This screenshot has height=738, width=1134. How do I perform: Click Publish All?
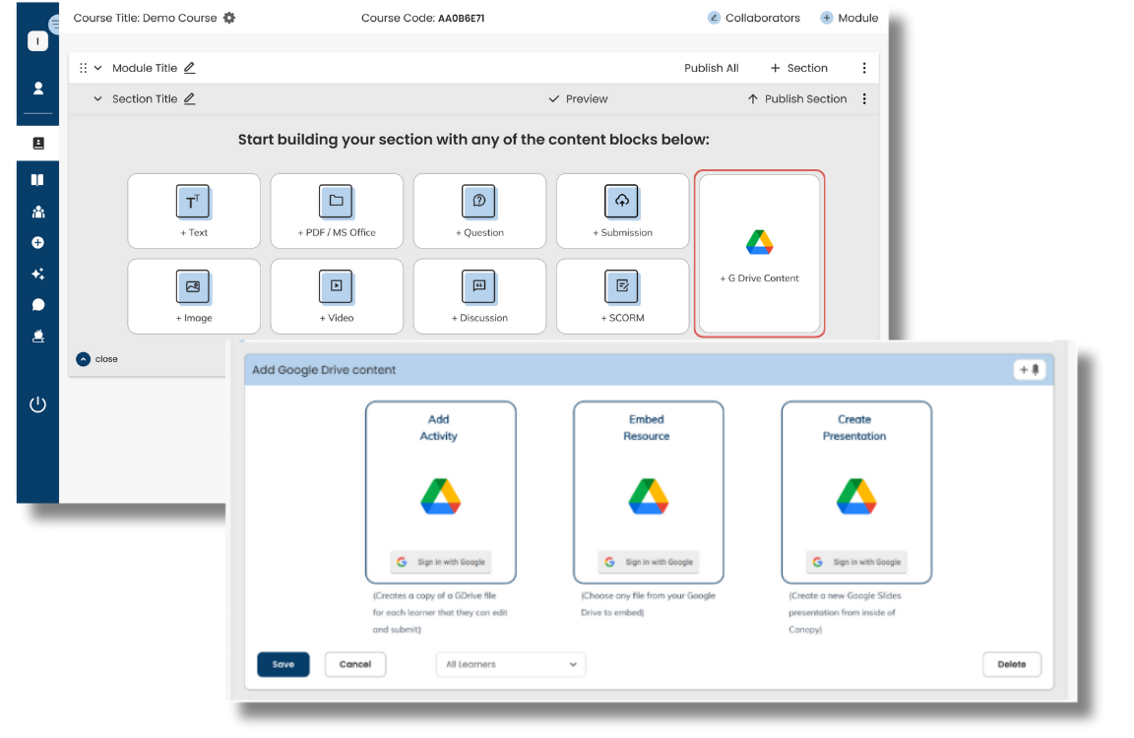[711, 68]
